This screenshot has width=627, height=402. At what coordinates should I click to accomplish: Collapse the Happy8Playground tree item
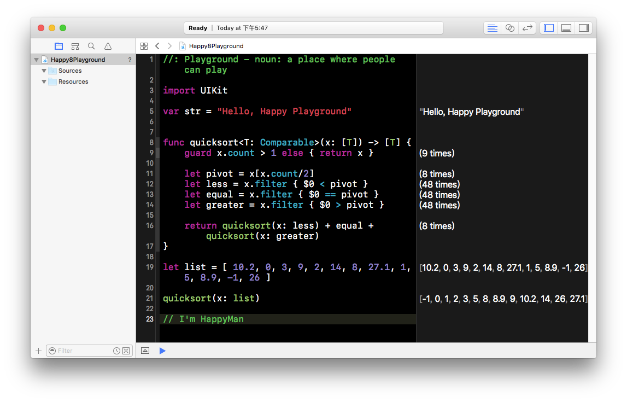click(x=37, y=60)
